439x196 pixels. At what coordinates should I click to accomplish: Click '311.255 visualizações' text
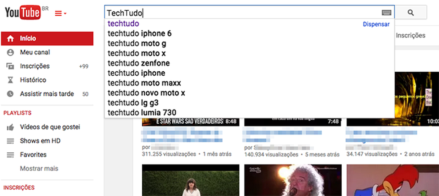[x=169, y=154]
